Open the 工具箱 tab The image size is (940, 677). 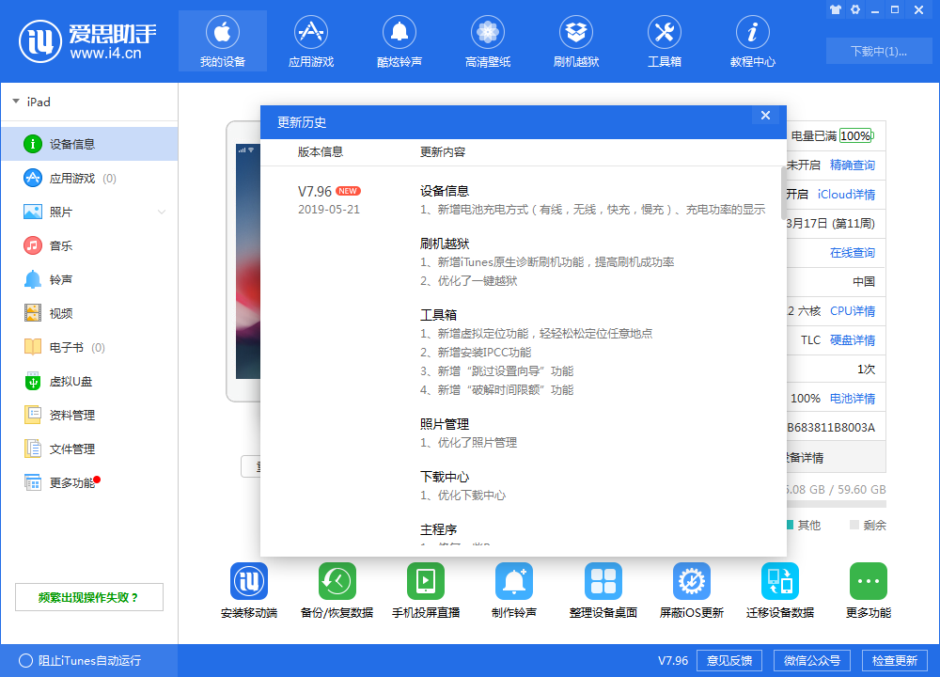pos(665,41)
